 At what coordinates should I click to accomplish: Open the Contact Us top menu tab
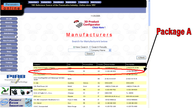click(x=46, y=2)
